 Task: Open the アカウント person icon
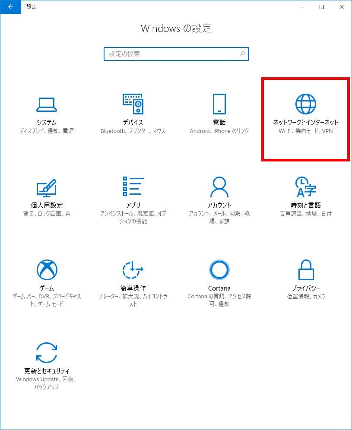[x=219, y=187]
